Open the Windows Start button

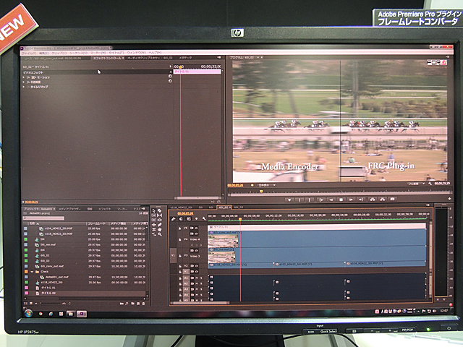click(x=28, y=313)
